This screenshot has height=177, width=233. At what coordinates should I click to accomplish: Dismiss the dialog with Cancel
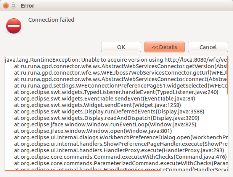coord(208,47)
